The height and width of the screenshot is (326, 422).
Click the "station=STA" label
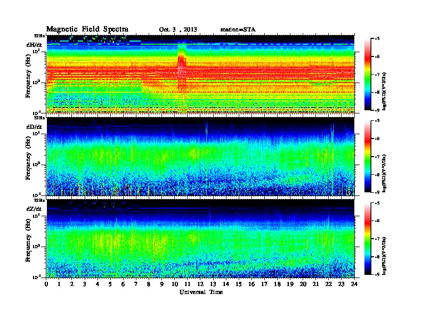tap(238, 30)
